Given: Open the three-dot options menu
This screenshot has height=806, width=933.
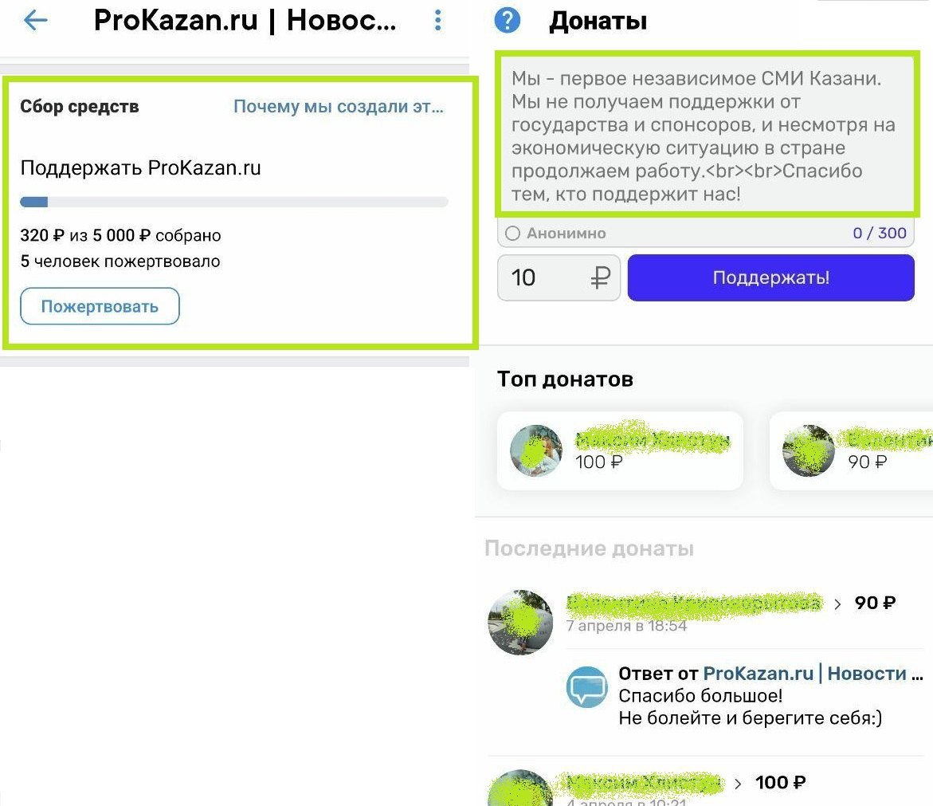Looking at the screenshot, I should pos(438,20).
